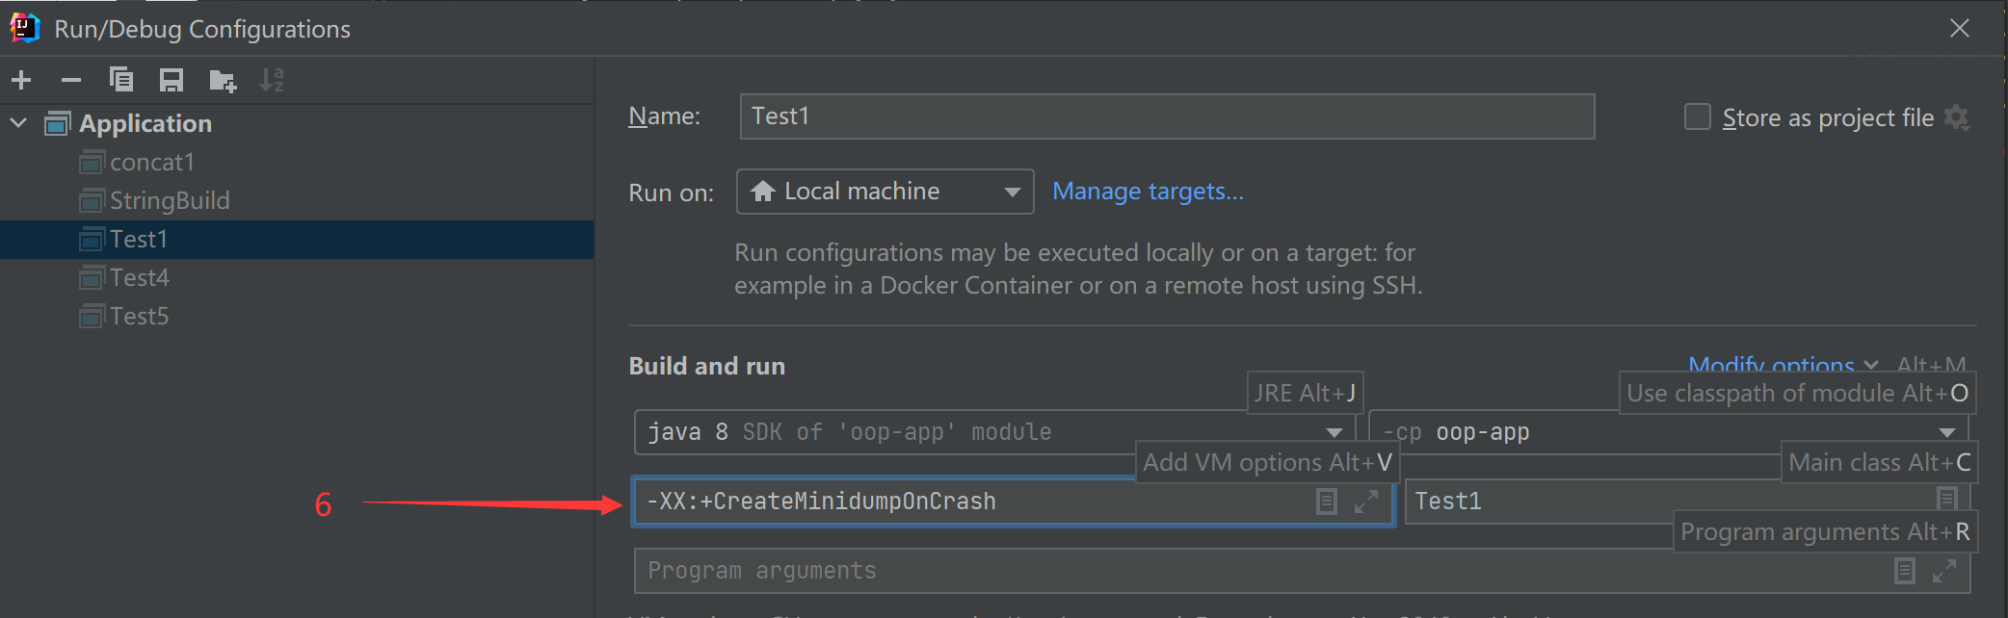Viewport: 2008px width, 618px height.
Task: Select the StringBuild configuration
Action: [x=169, y=201]
